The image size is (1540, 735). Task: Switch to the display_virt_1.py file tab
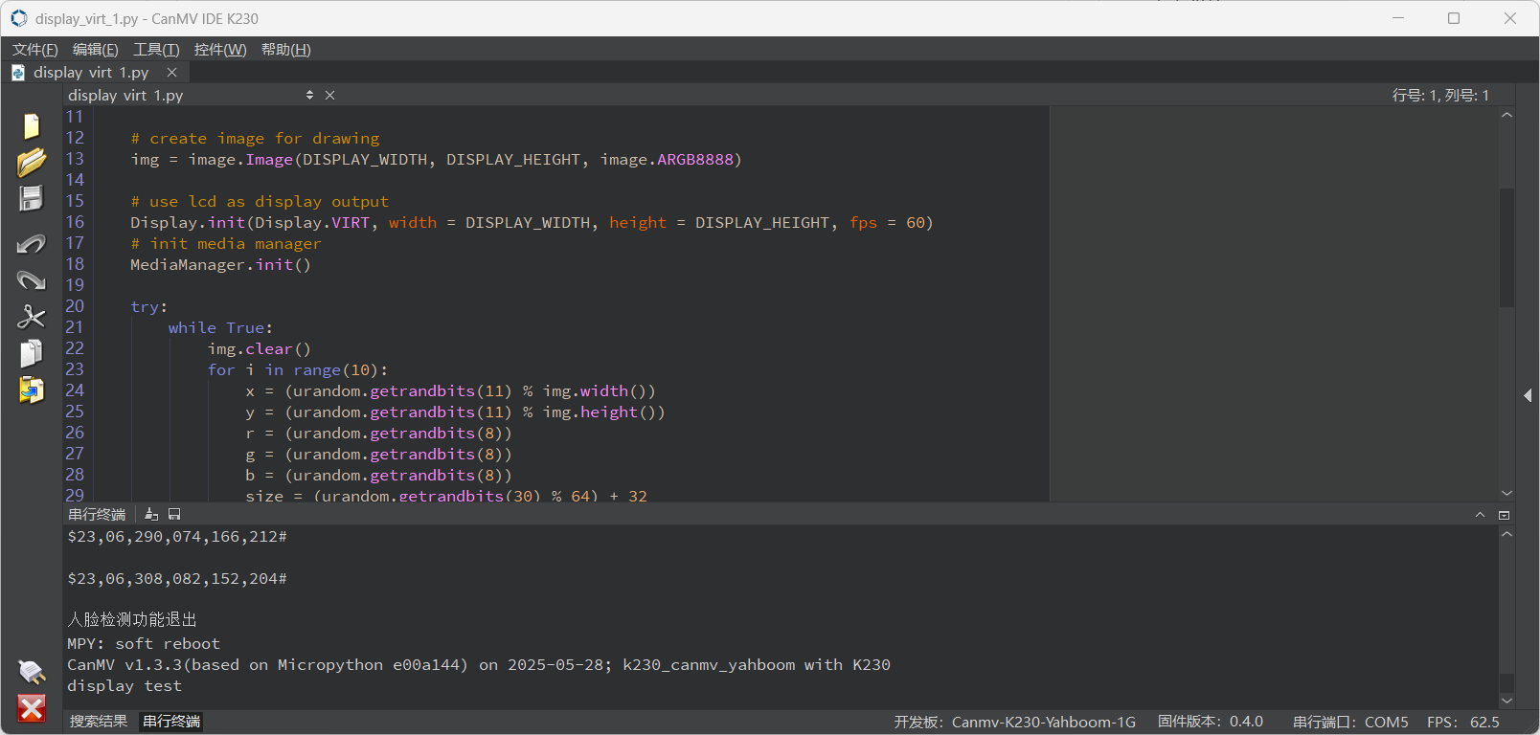click(x=91, y=73)
